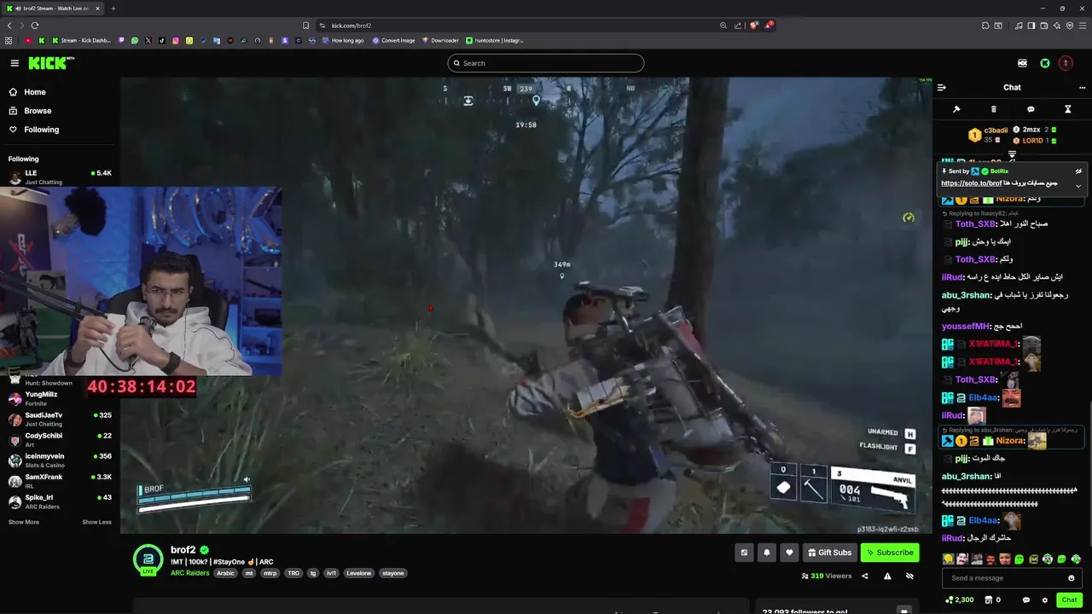Open YungMillz channel in the sidebar
This screenshot has width=1092, height=614.
(60, 398)
